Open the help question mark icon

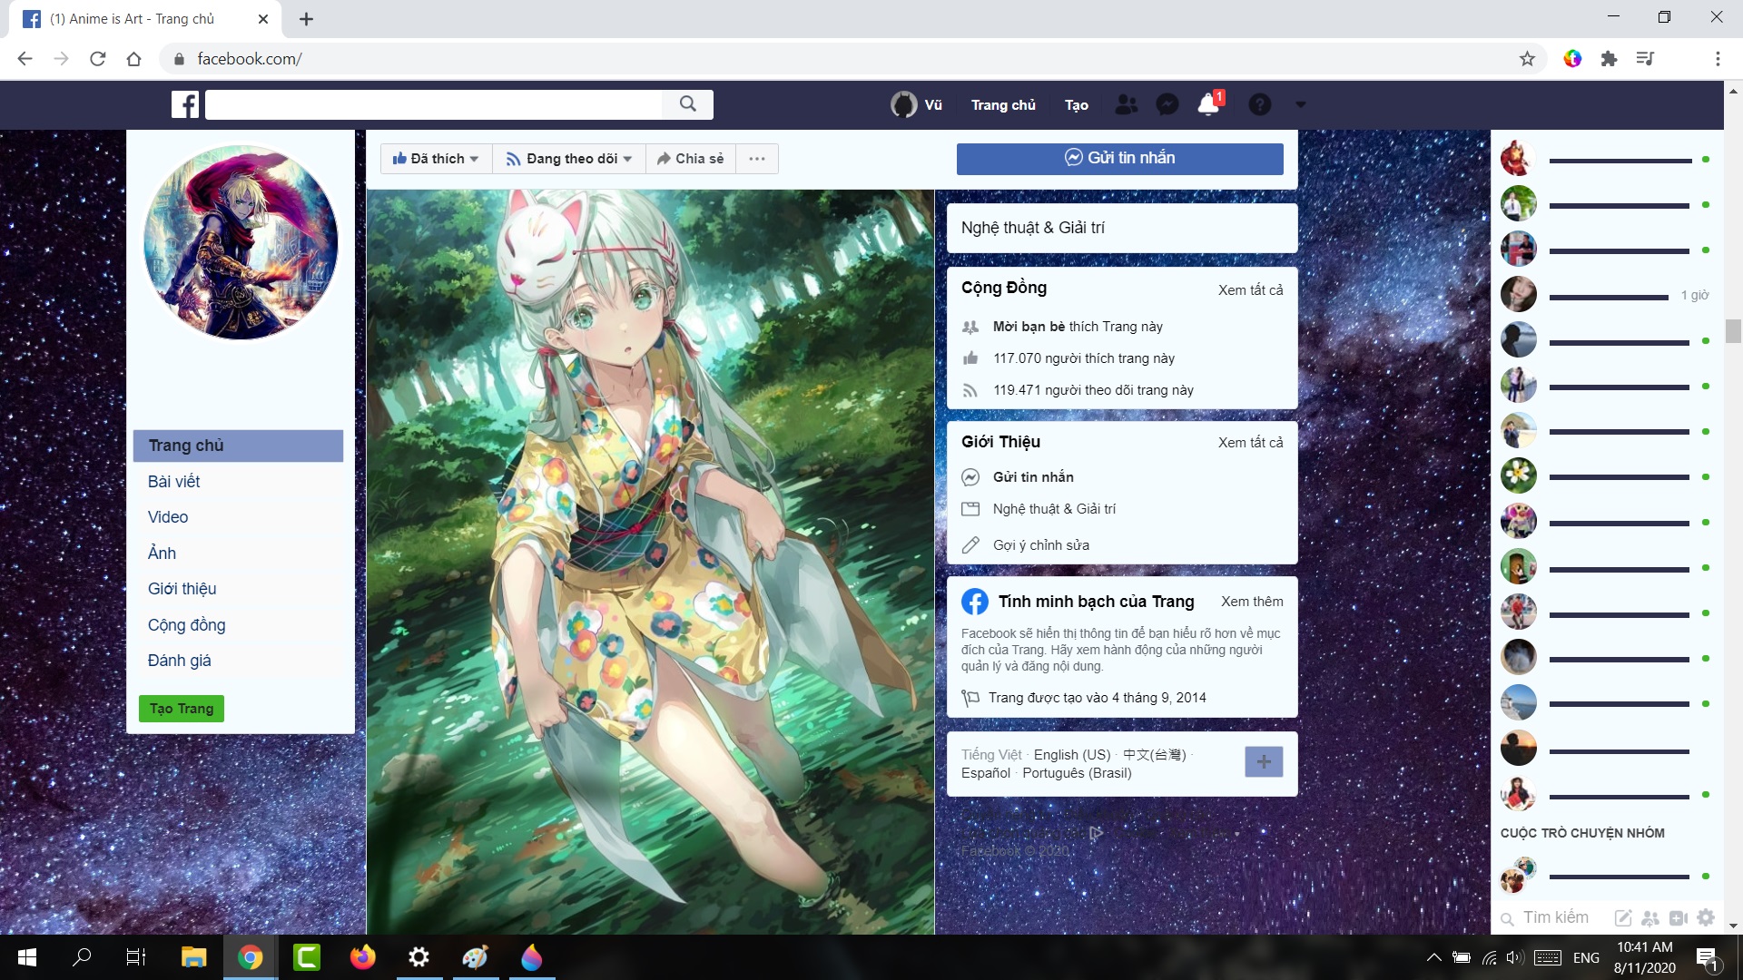1260,104
